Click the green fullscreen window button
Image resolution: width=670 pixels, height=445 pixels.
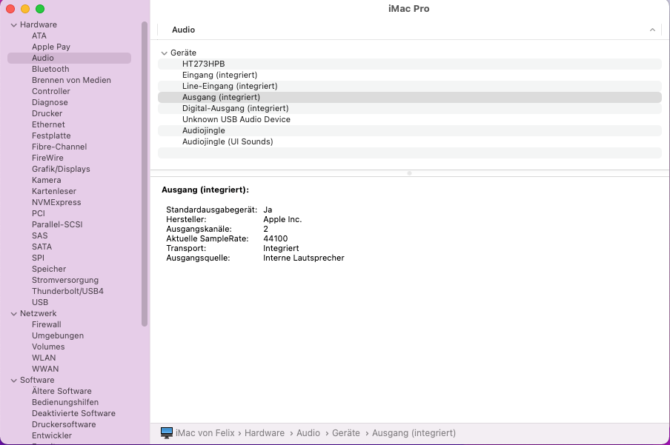click(x=40, y=9)
